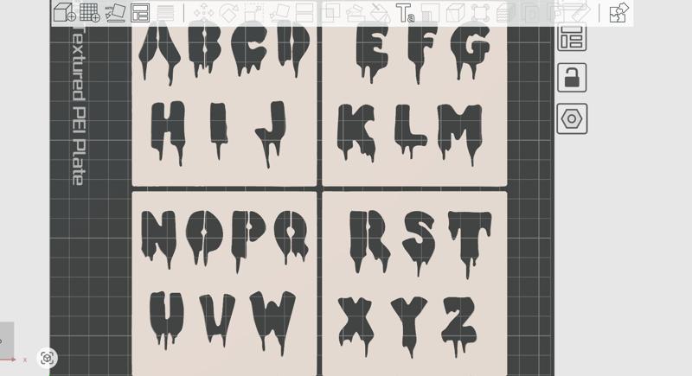Toggle the plate lock icon
The height and width of the screenshot is (376, 692).
point(572,78)
